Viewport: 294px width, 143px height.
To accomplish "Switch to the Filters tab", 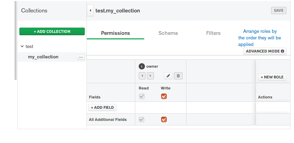I will tap(213, 33).
